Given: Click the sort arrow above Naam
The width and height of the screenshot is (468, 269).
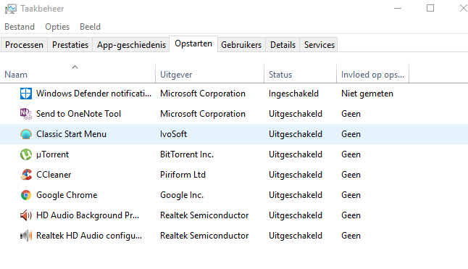Looking at the screenshot, I should 75,67.
